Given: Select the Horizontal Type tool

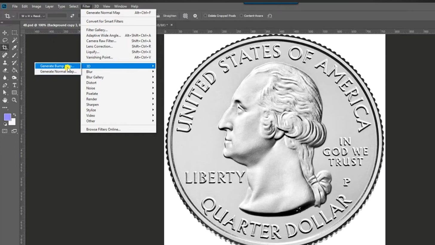Looking at the screenshot, I should [x=14, y=85].
